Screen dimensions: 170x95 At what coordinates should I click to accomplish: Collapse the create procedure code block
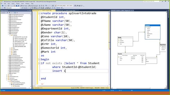pos(40,13)
